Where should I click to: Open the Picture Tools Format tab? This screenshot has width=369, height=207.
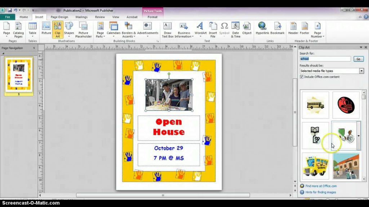(x=152, y=17)
